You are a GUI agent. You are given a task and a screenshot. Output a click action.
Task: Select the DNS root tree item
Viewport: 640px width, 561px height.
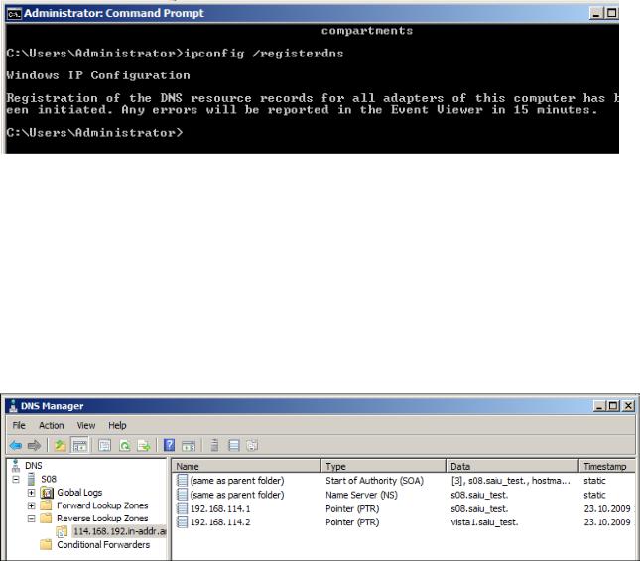coord(34,465)
